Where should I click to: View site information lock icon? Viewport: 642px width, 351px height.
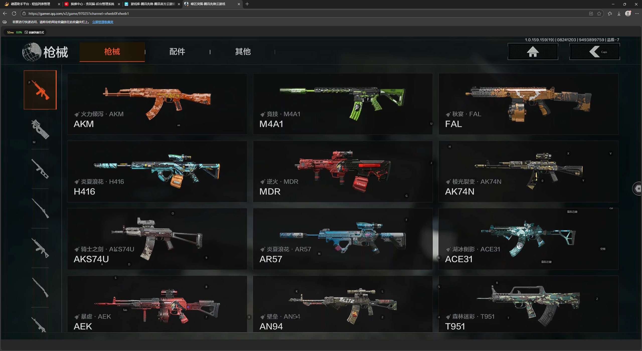pos(24,14)
